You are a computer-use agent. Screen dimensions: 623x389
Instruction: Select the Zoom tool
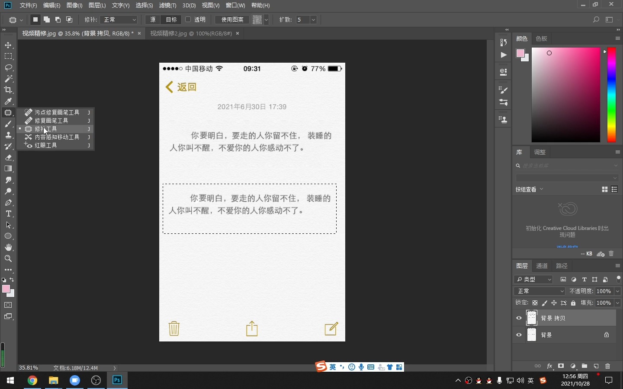pyautogui.click(x=8, y=259)
